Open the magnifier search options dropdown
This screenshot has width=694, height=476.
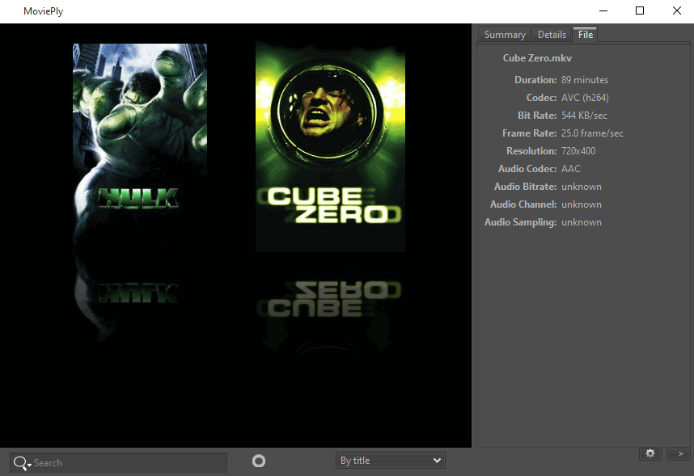point(22,463)
